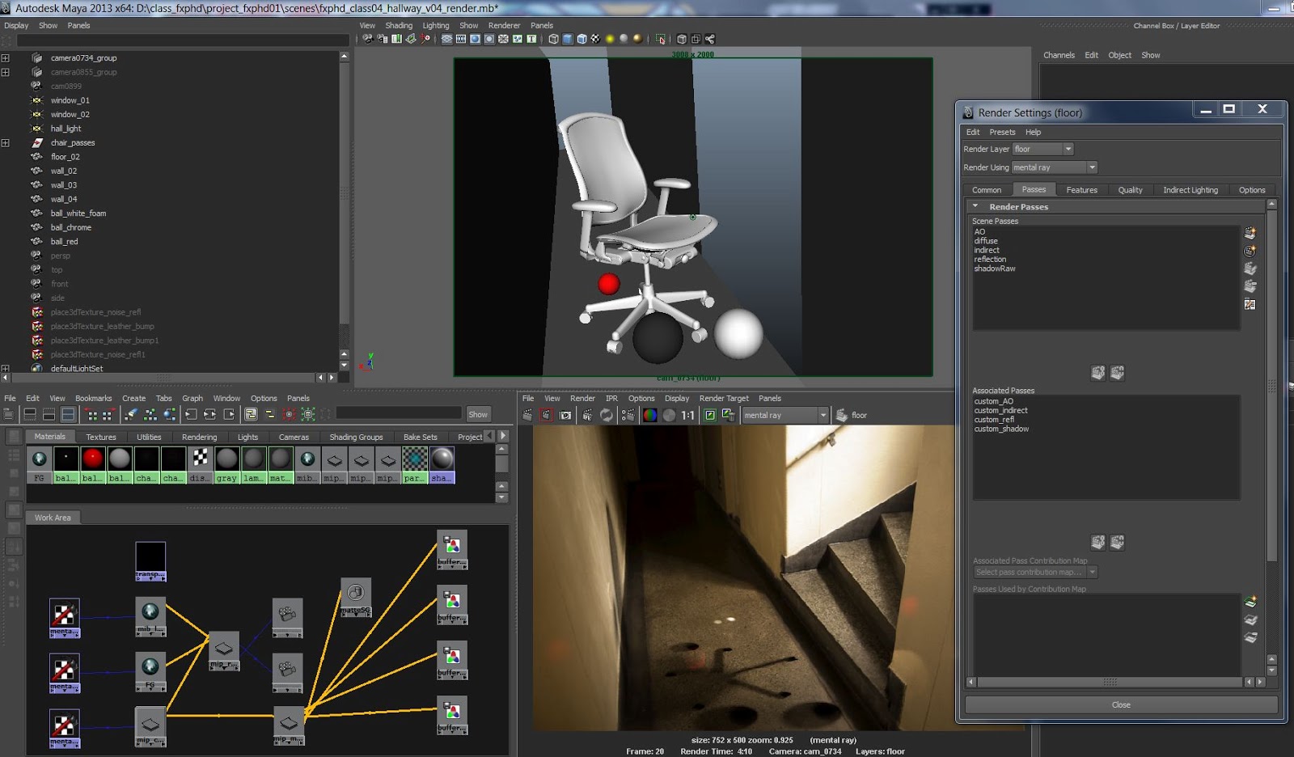1294x757 pixels.
Task: View render at 1:1 real size
Action: coord(687,414)
